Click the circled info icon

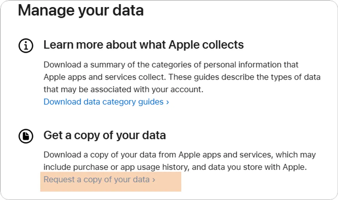(x=26, y=46)
